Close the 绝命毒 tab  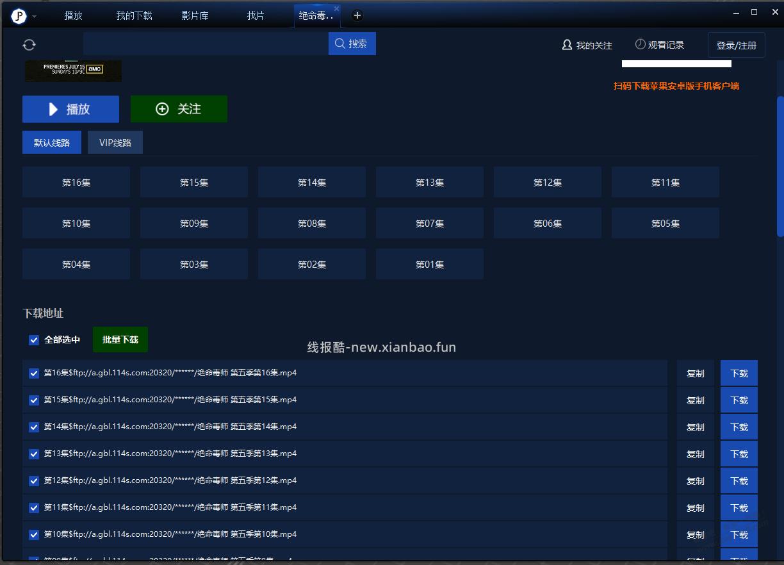(336, 9)
